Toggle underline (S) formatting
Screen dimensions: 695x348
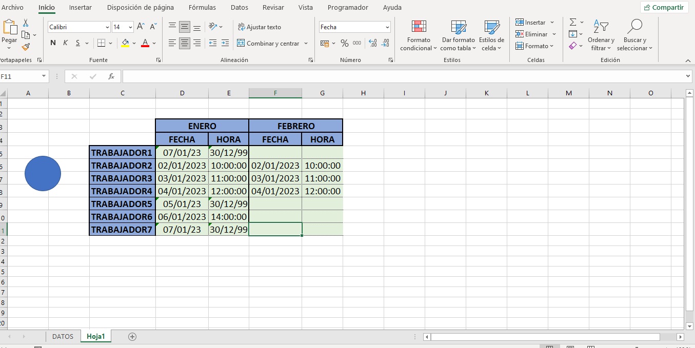[78, 43]
